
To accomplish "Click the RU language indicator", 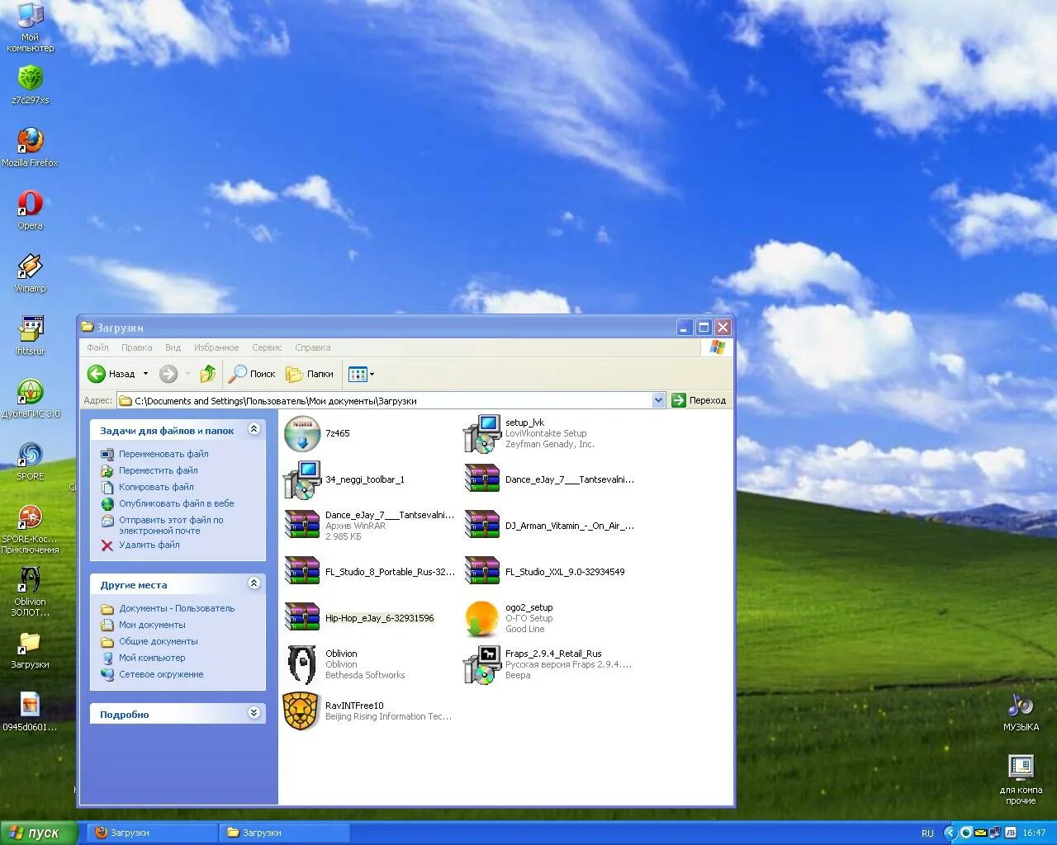I will pyautogui.click(x=927, y=833).
